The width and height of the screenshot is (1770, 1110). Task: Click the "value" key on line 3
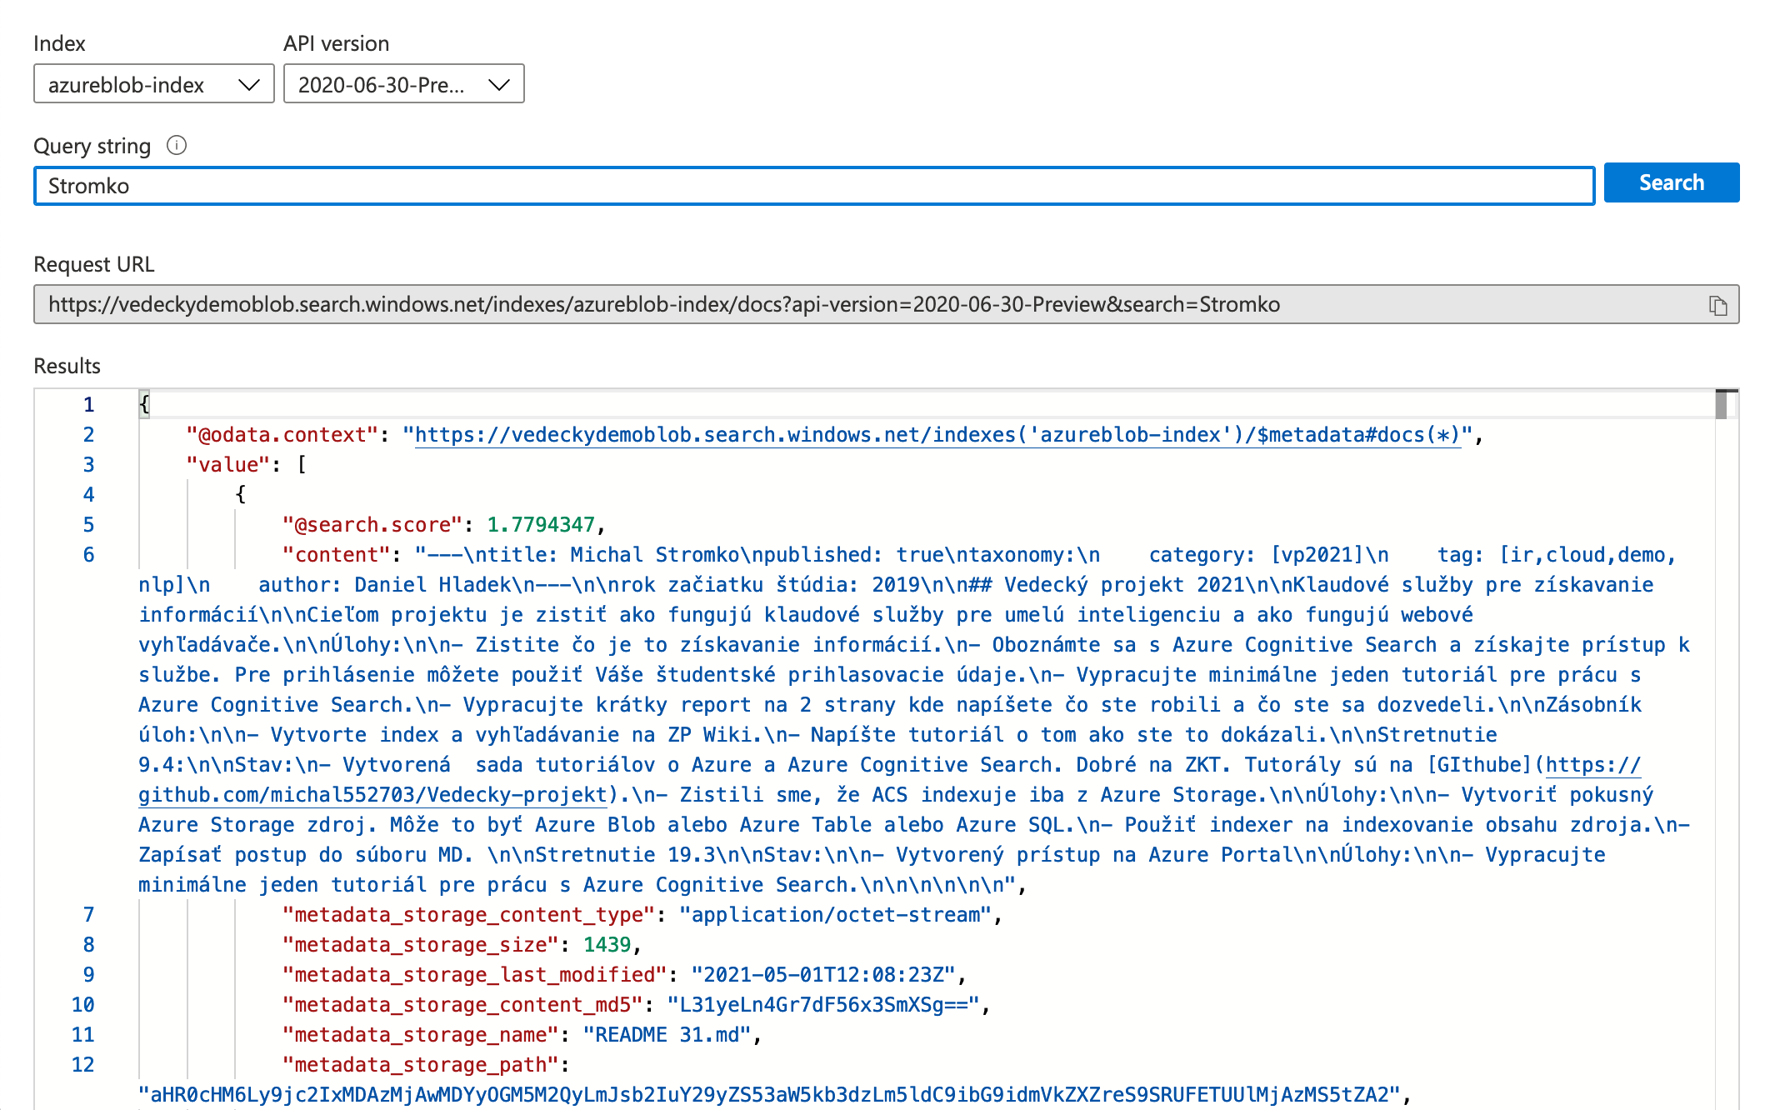[228, 465]
